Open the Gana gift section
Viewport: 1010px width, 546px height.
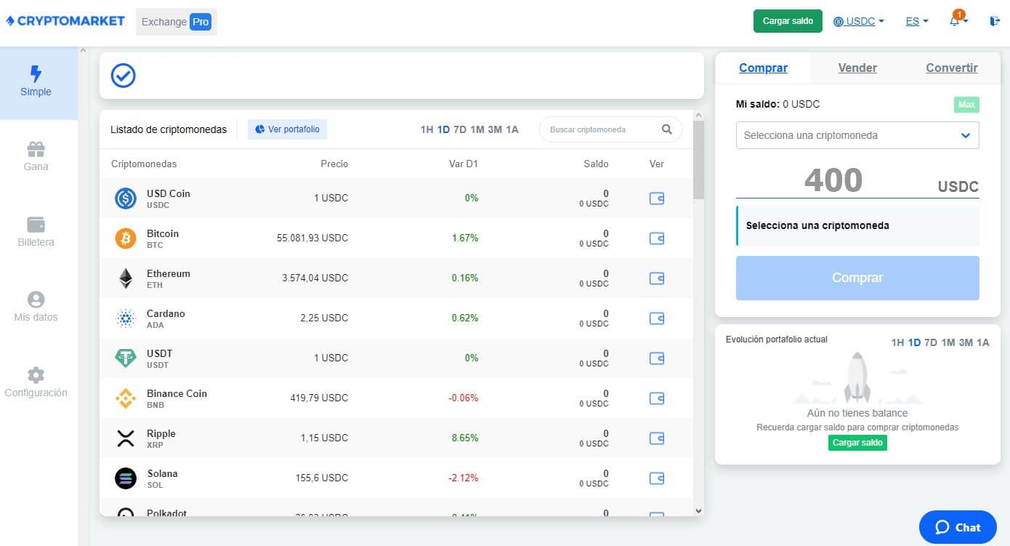(x=36, y=157)
